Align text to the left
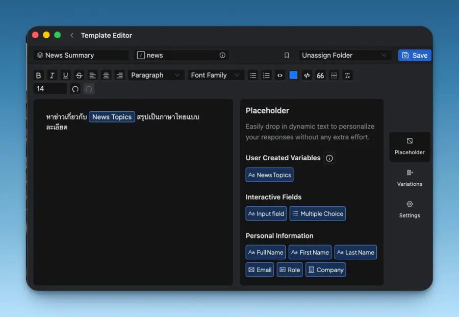The height and width of the screenshot is (317, 459). (92, 76)
